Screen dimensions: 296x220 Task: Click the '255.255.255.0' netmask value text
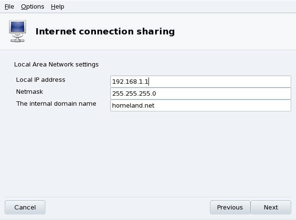tap(134, 94)
